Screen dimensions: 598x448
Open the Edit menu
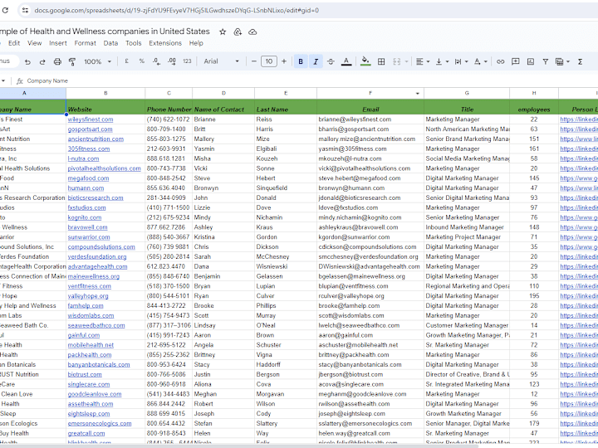14,43
